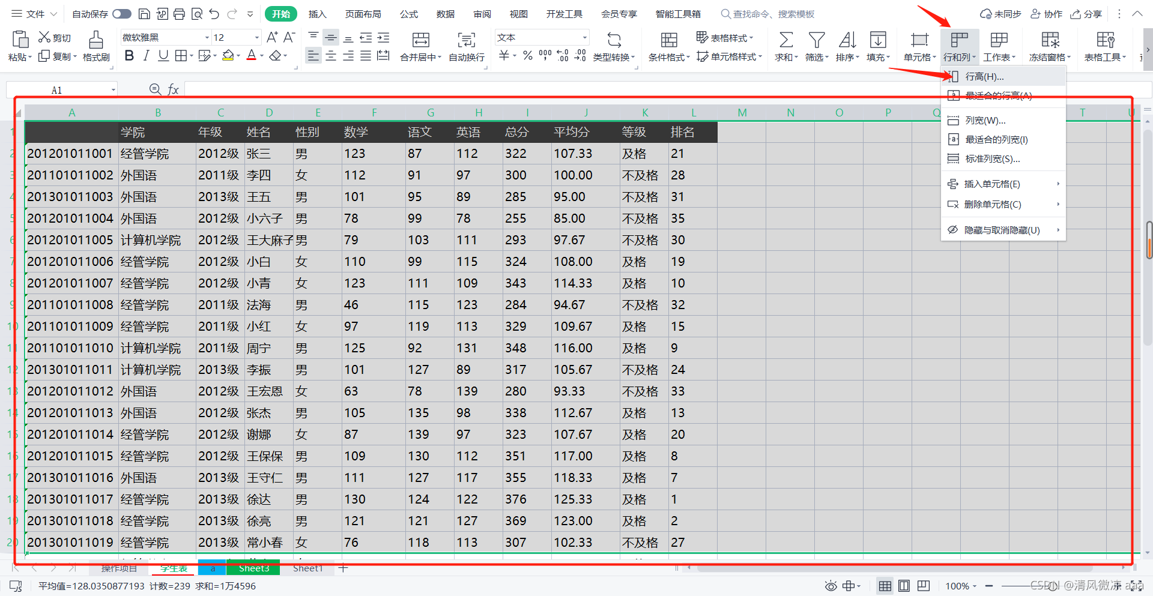Screen dimensions: 1153x596
Task: Click the Insert Function fx icon
Action: pos(173,89)
